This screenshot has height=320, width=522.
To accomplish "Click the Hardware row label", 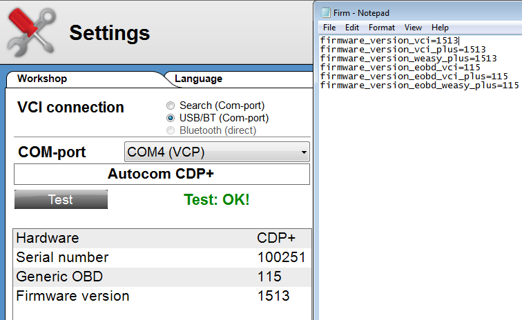I will 48,238.
